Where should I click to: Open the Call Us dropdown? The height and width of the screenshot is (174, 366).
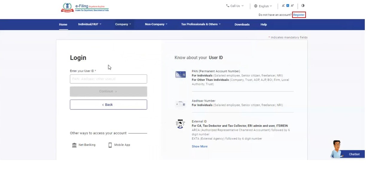point(235,6)
